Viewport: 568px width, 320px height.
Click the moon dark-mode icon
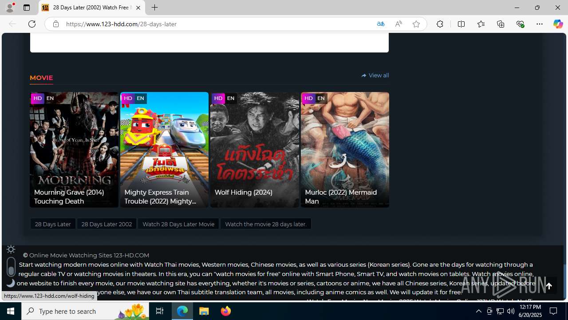11,283
